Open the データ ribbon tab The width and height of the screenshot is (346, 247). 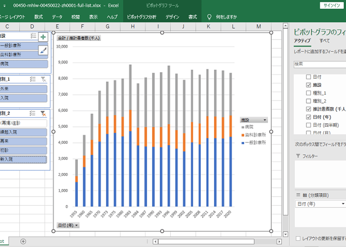57,17
